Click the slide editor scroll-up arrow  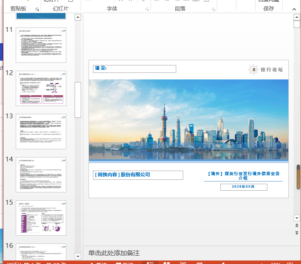point(297,17)
